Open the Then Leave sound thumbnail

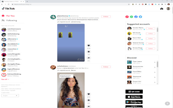[x=129, y=62]
